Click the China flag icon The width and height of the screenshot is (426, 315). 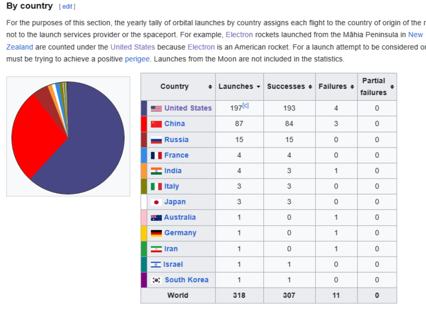point(156,124)
